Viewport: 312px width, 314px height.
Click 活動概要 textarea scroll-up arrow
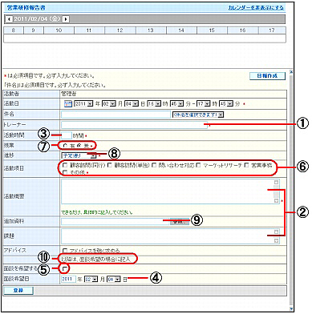277,183
